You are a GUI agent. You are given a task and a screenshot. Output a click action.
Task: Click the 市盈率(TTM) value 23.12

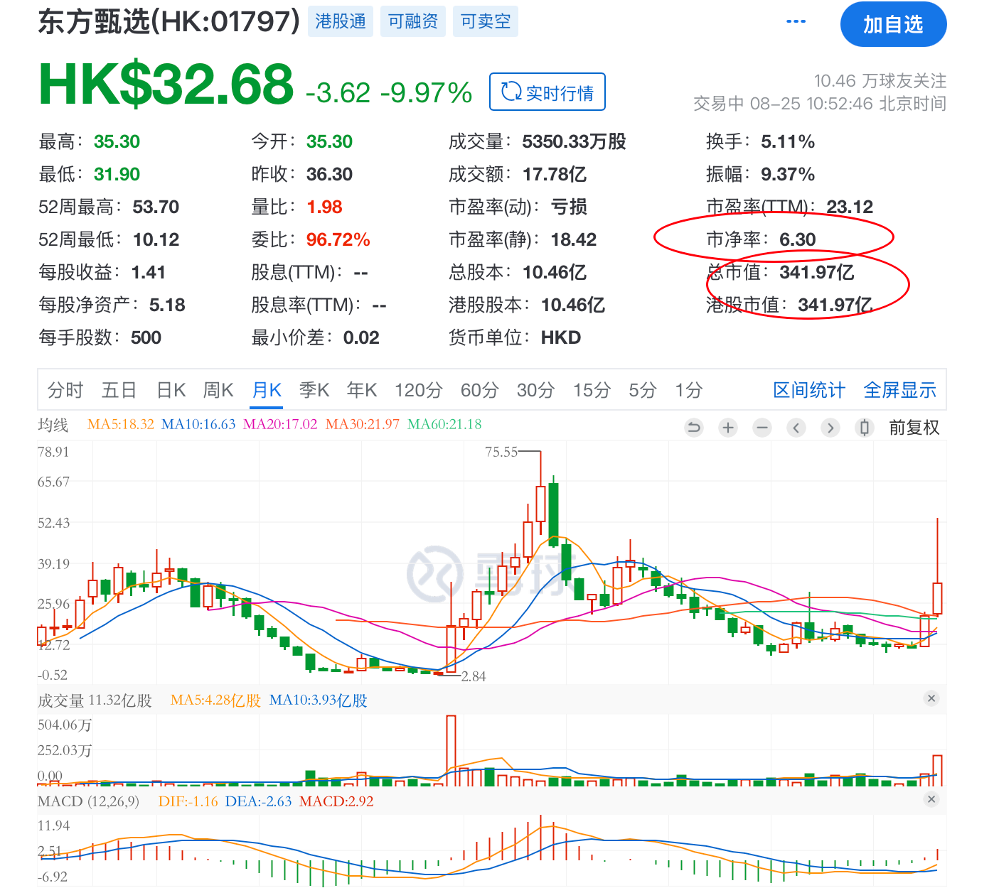pyautogui.click(x=850, y=207)
